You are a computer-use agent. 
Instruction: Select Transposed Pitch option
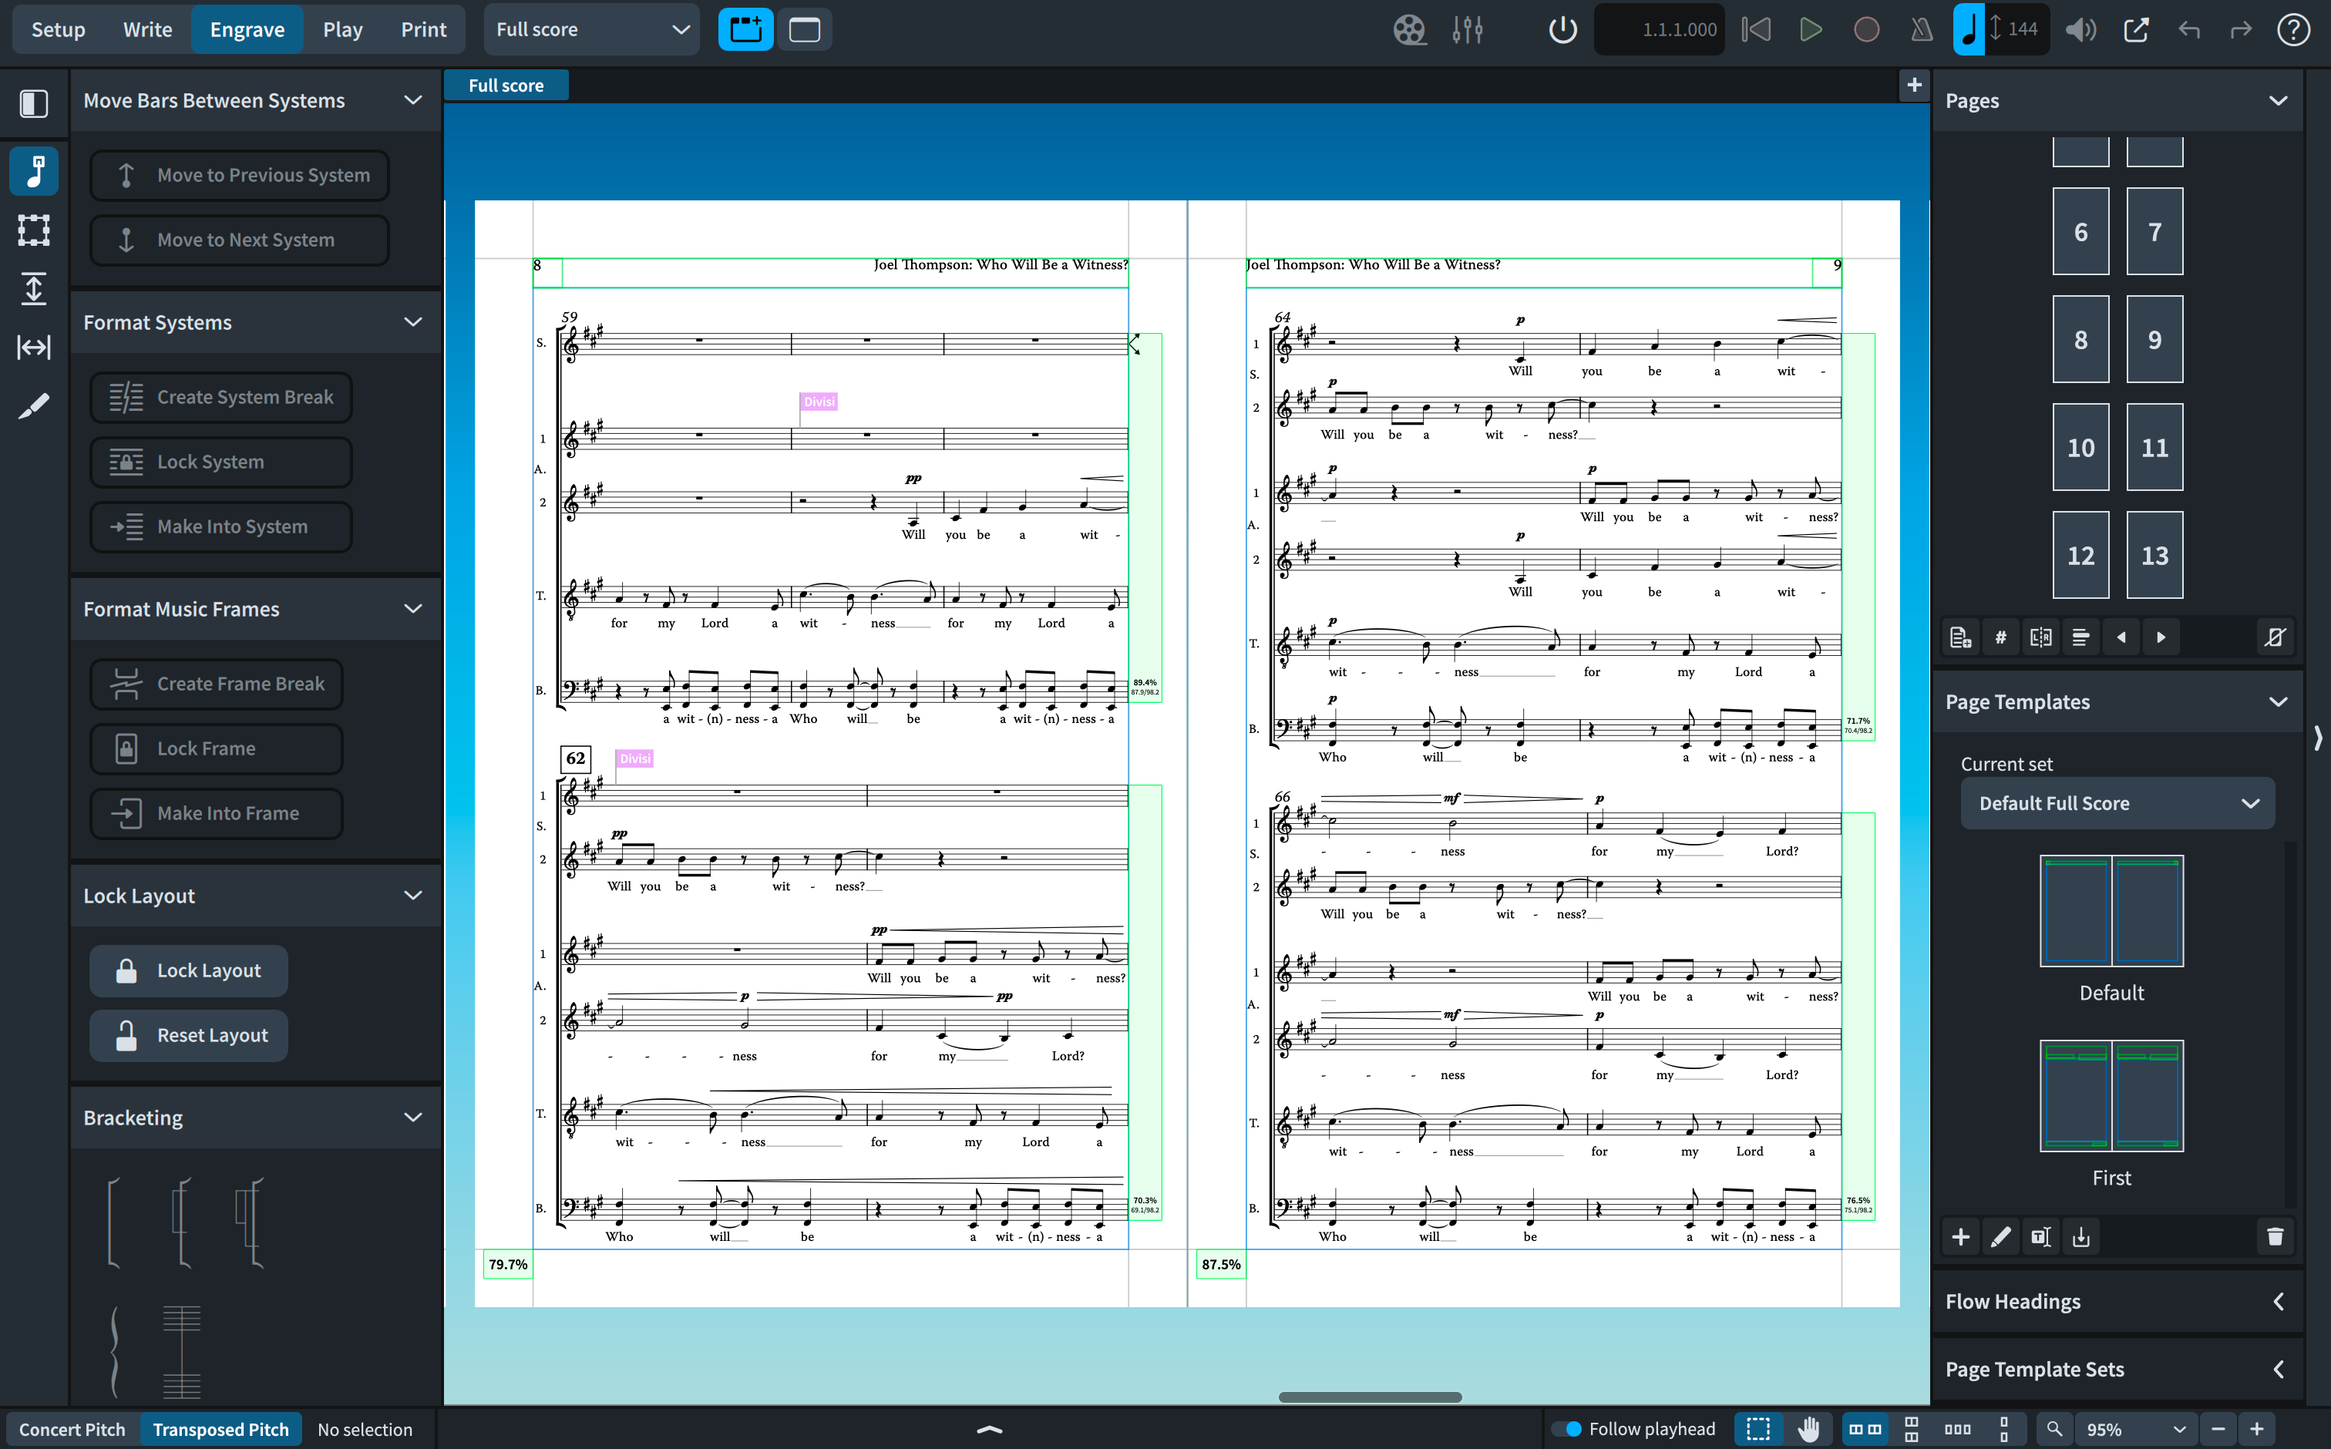point(220,1429)
